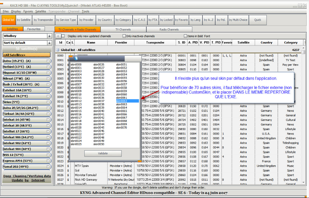The height and width of the screenshot is (198, 309).
Task: Filter the list 'by Lang'
Action: (x=195, y=20)
